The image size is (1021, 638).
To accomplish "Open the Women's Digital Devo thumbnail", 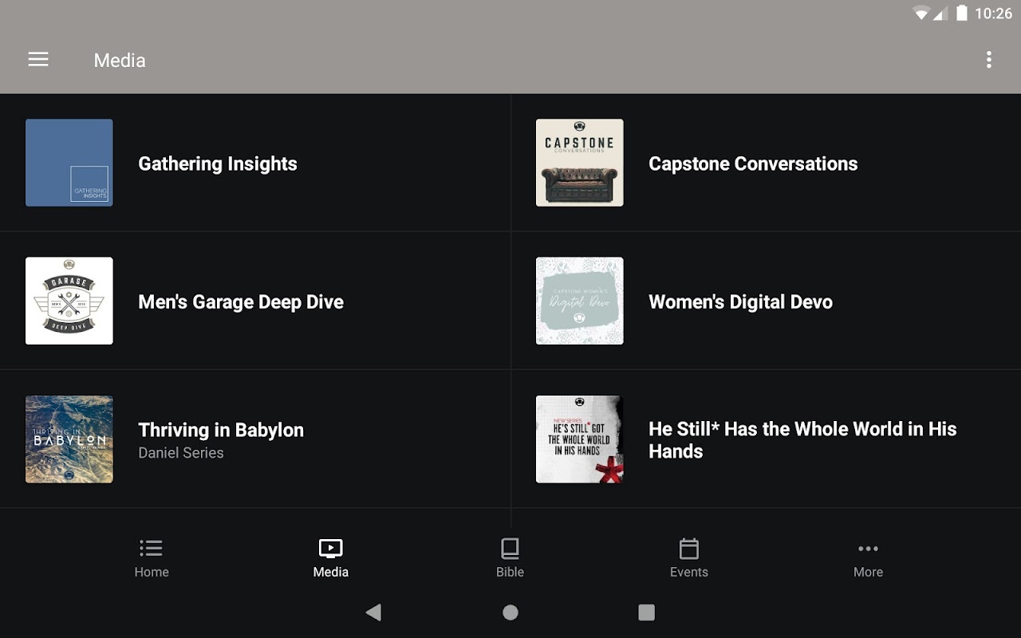I will [x=580, y=301].
